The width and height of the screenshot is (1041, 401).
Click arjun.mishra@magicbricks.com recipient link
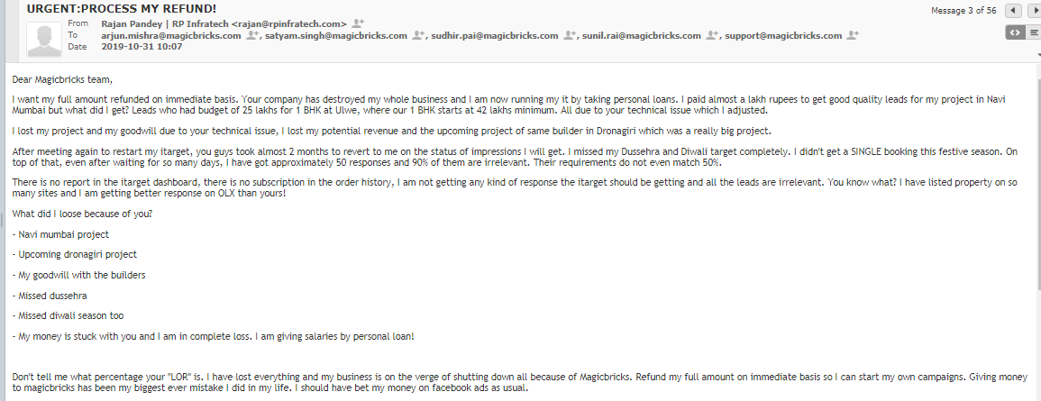click(x=170, y=36)
